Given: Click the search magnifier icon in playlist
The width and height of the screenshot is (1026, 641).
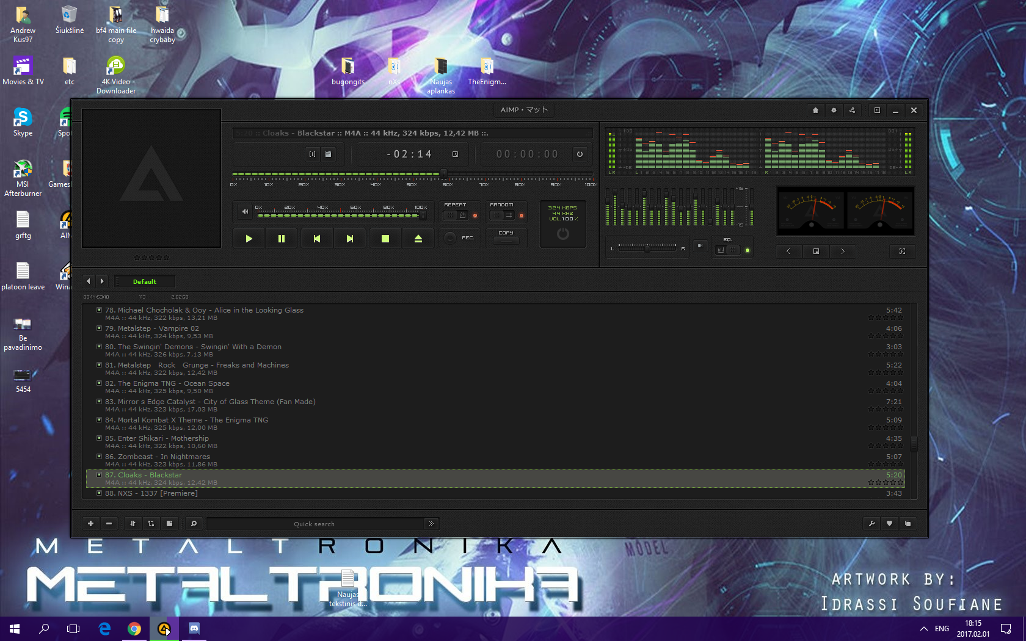Looking at the screenshot, I should click(x=194, y=524).
